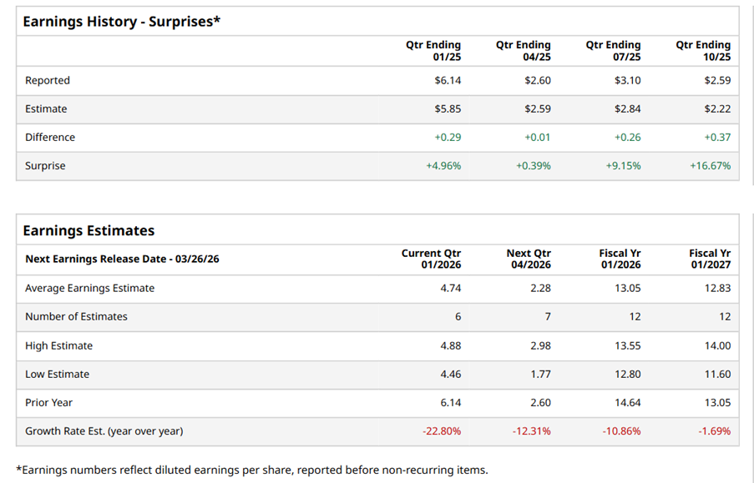
Task: Select the "Fiscal Yr 01/2027" column header
Action: pyautogui.click(x=710, y=259)
